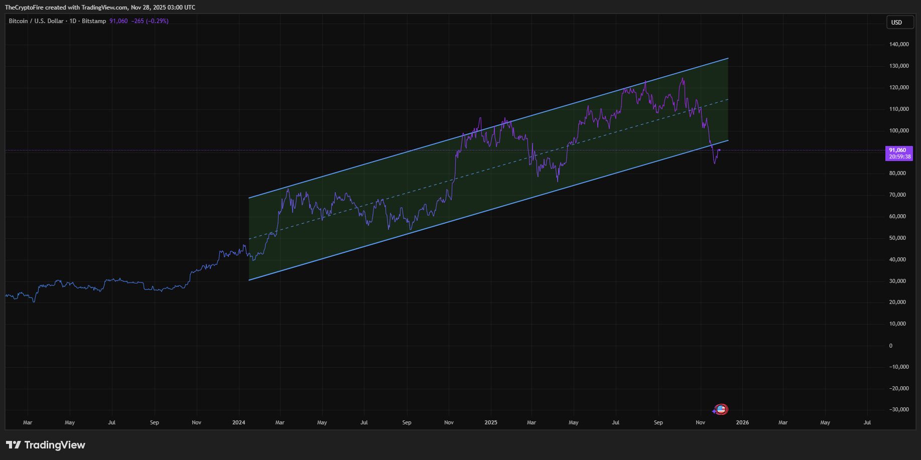Click the −265 (−0.29%) price change value
The image size is (921, 460).
tap(150, 21)
